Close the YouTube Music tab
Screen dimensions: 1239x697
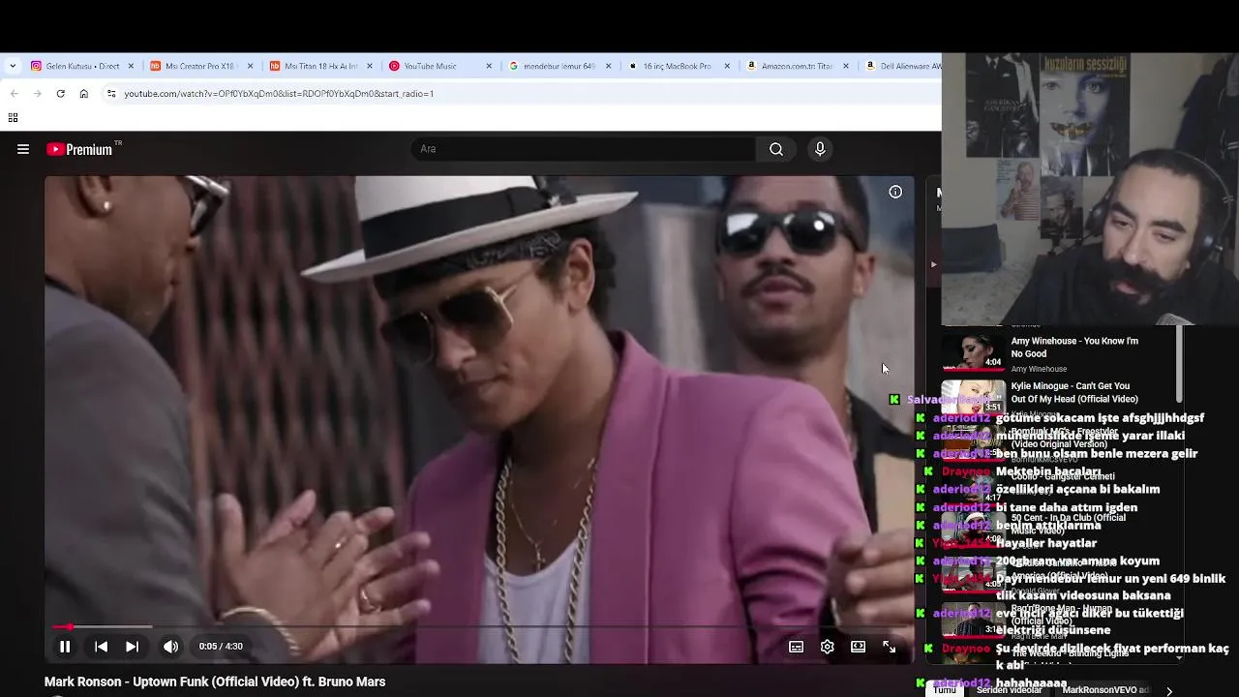(x=489, y=66)
